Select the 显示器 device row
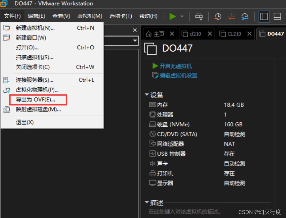Screen dimensions: 286x218 [210, 183]
